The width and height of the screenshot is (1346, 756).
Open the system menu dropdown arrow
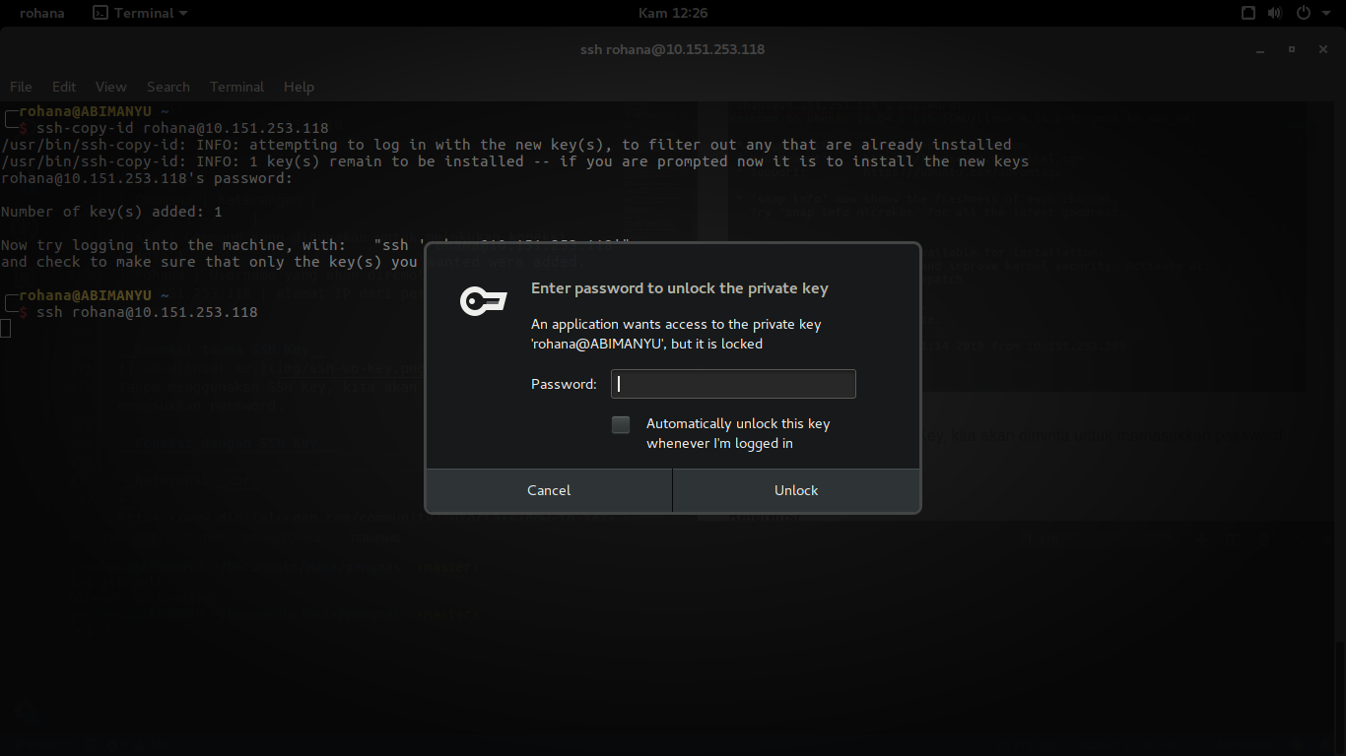tap(1325, 13)
